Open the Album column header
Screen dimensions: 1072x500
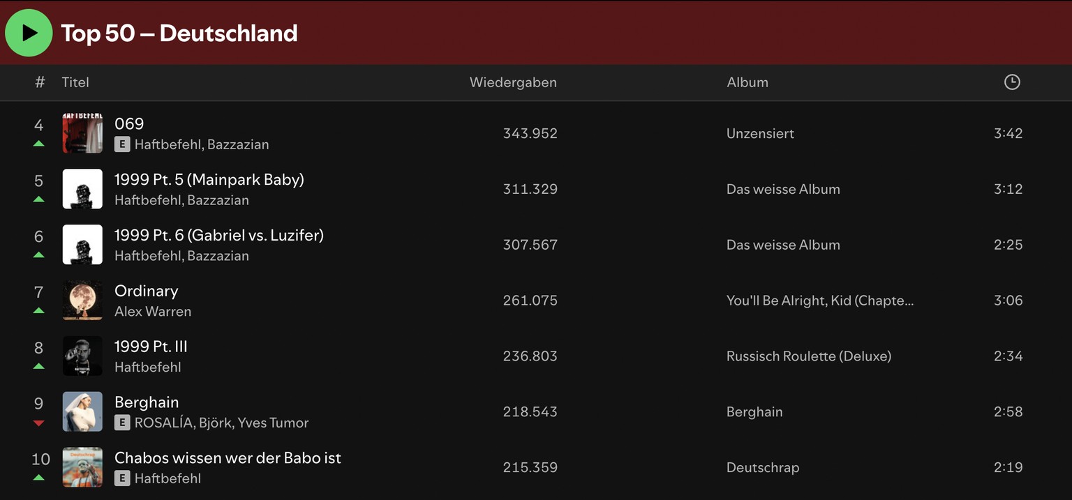point(747,82)
